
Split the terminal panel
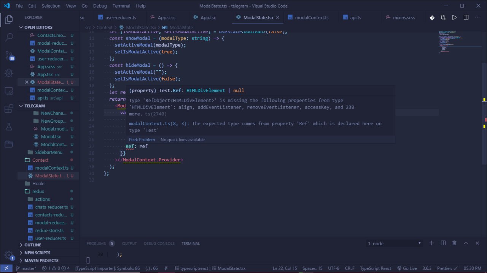click(443, 243)
